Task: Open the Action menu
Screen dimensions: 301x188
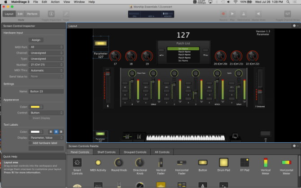Action: pyautogui.click(x=55, y=2)
